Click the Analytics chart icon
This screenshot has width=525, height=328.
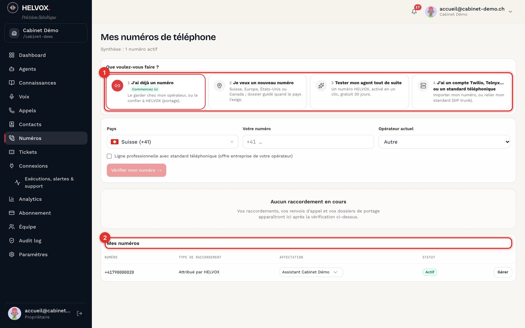point(12,199)
